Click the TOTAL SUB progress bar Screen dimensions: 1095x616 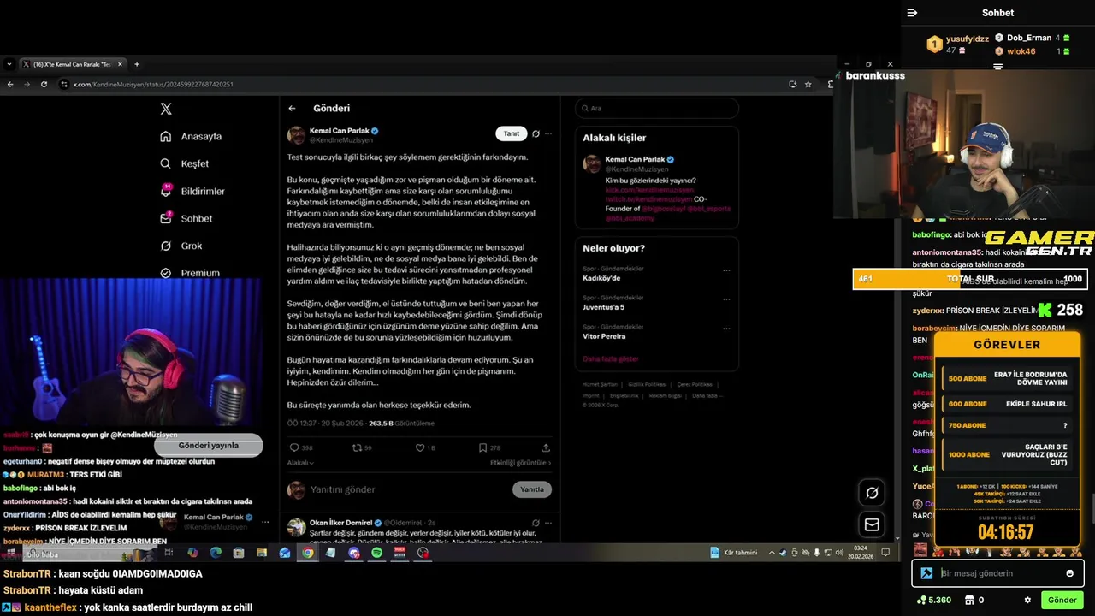pyautogui.click(x=969, y=279)
